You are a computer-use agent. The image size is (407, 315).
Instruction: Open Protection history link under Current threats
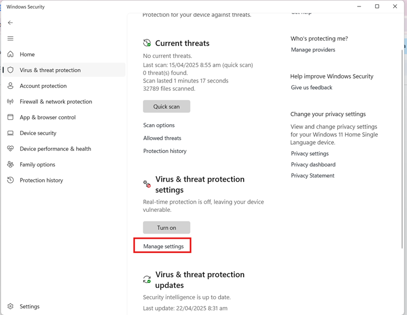pyautogui.click(x=165, y=151)
